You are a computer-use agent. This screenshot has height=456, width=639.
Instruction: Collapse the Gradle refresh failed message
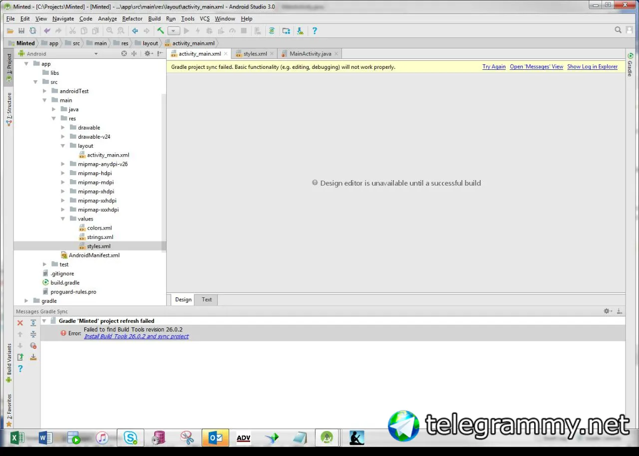coord(44,321)
